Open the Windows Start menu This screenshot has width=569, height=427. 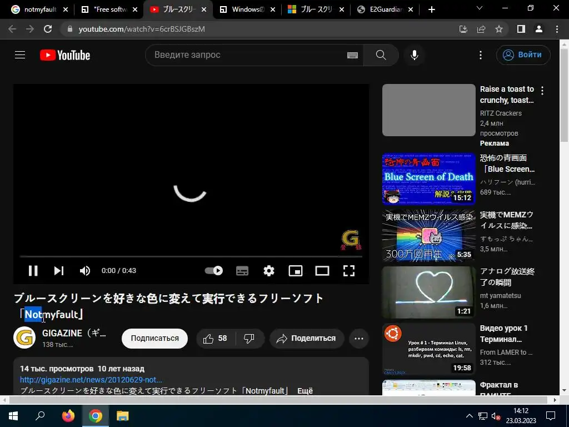13,416
